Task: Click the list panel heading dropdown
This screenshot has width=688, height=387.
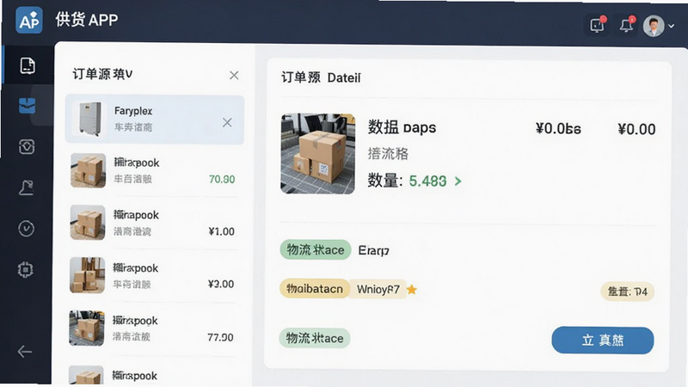Action: point(102,74)
